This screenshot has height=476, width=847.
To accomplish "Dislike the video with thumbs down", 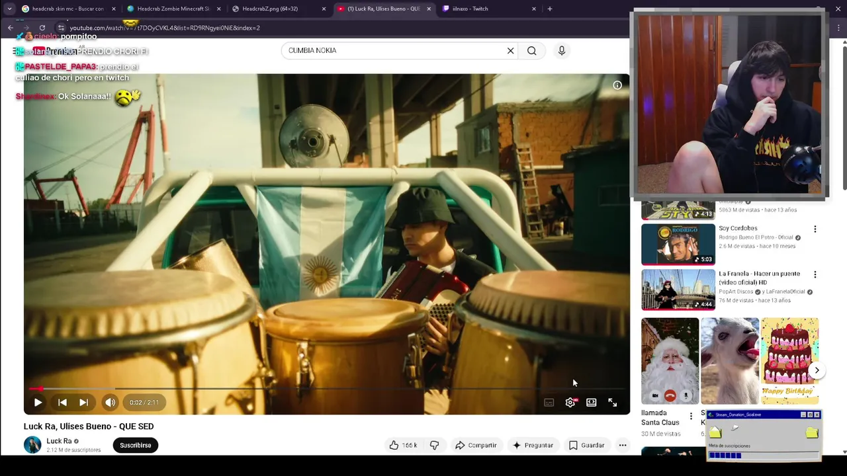I will tap(434, 445).
